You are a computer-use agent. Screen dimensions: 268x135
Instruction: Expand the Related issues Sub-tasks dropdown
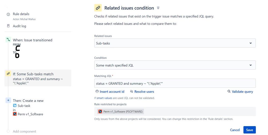click(x=175, y=43)
